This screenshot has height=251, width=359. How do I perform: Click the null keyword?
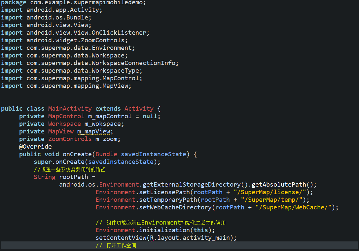point(150,116)
